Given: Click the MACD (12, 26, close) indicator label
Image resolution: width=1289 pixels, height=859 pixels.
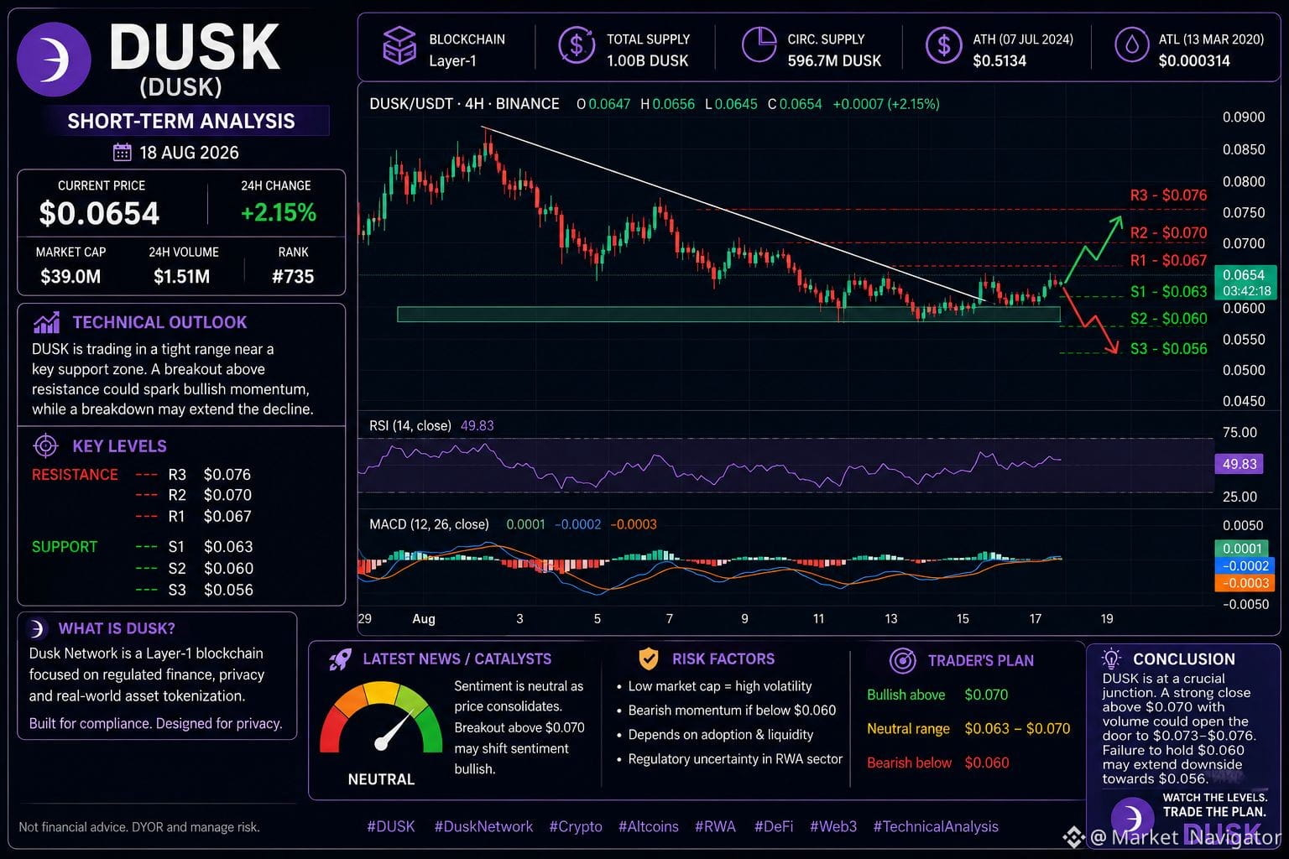Looking at the screenshot, I should [x=429, y=524].
